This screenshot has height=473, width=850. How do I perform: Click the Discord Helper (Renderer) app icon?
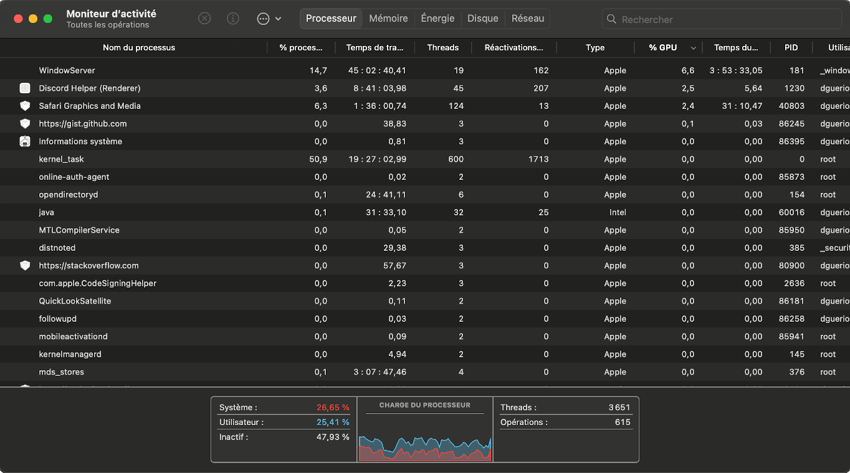pos(25,88)
